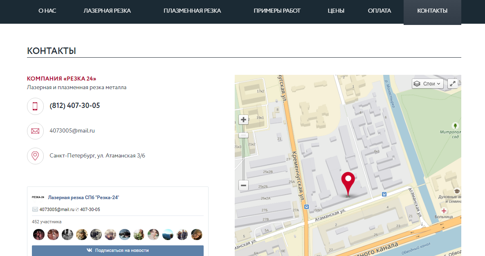Image resolution: width=485 pixels, height=256 pixels.
Task: Open the Слои map layers dropdown
Action: click(427, 84)
